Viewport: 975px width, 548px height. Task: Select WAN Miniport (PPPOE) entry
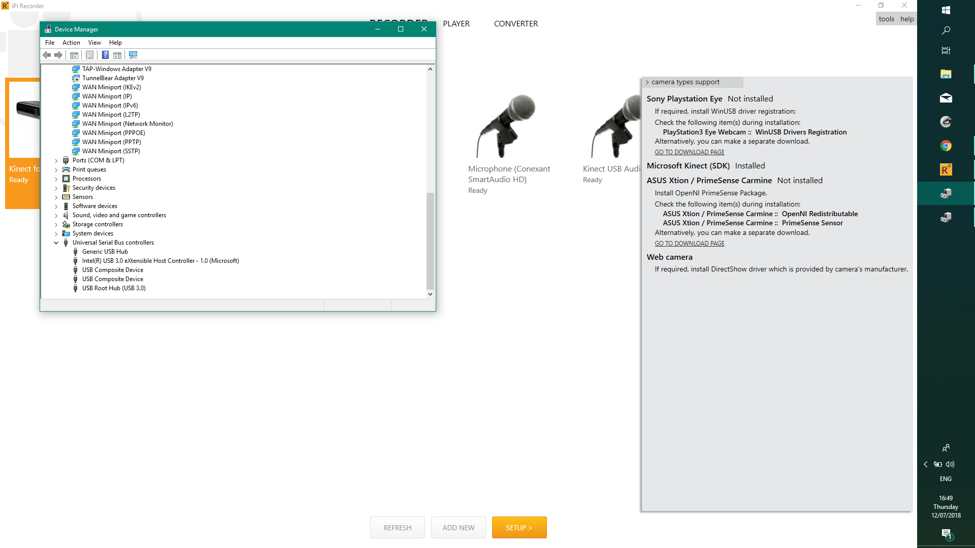(114, 133)
